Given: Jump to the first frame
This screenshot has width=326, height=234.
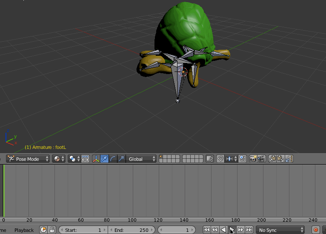Looking at the screenshot, I should pyautogui.click(x=206, y=230).
